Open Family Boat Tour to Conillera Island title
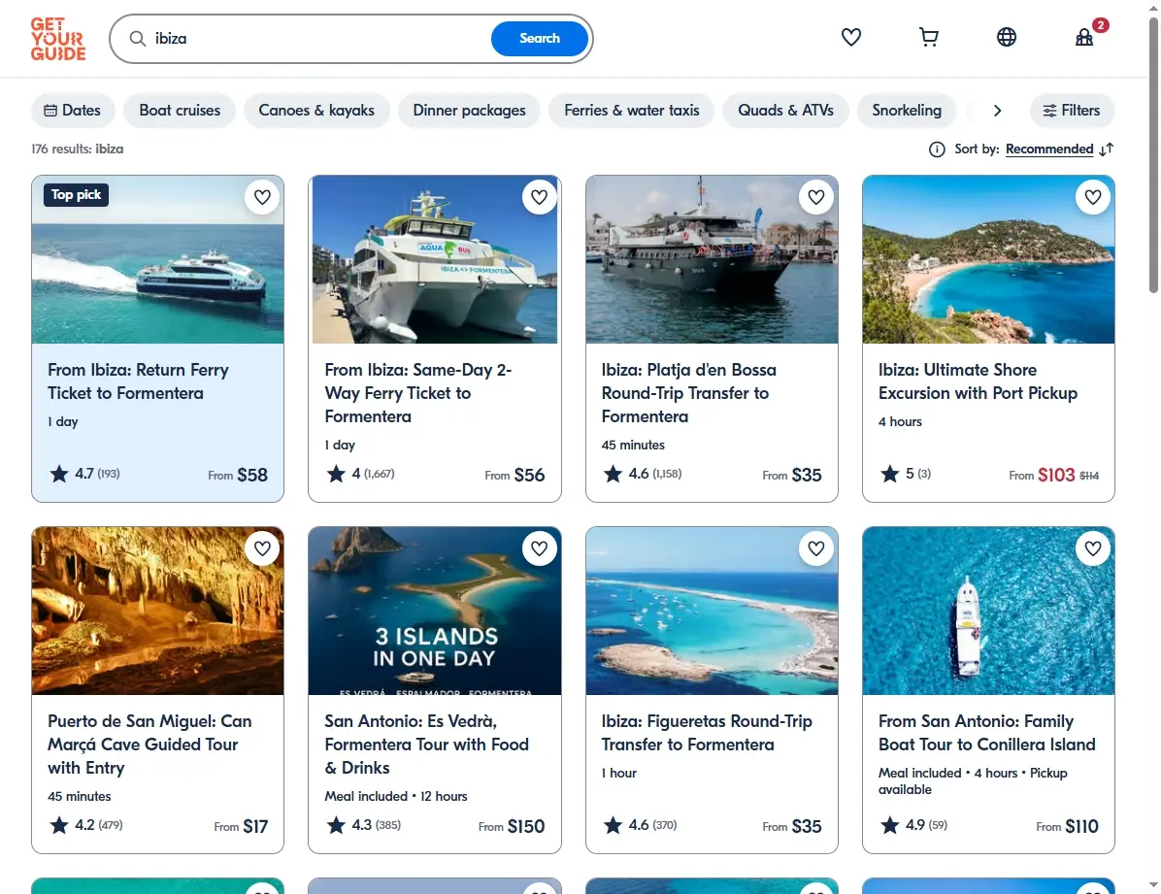This screenshot has width=1161, height=894. pos(987,733)
